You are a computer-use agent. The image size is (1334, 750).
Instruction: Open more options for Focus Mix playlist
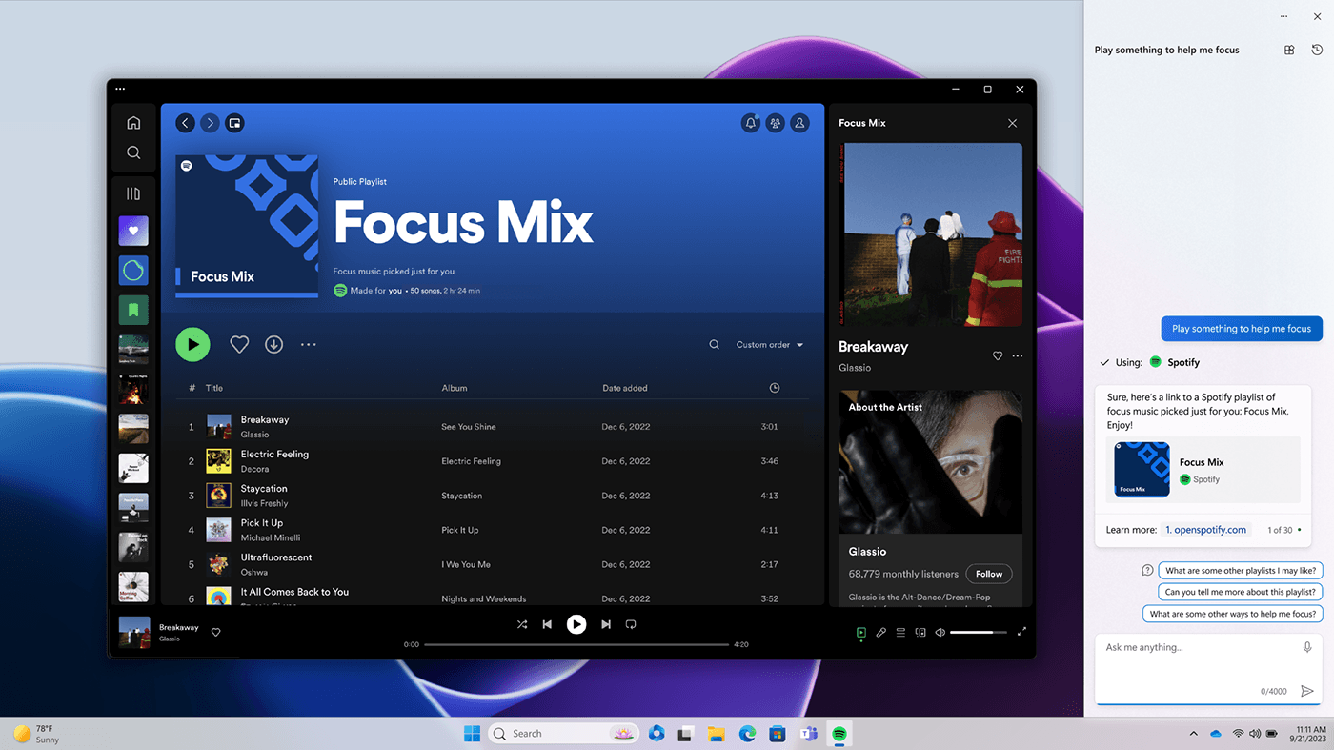[309, 345]
